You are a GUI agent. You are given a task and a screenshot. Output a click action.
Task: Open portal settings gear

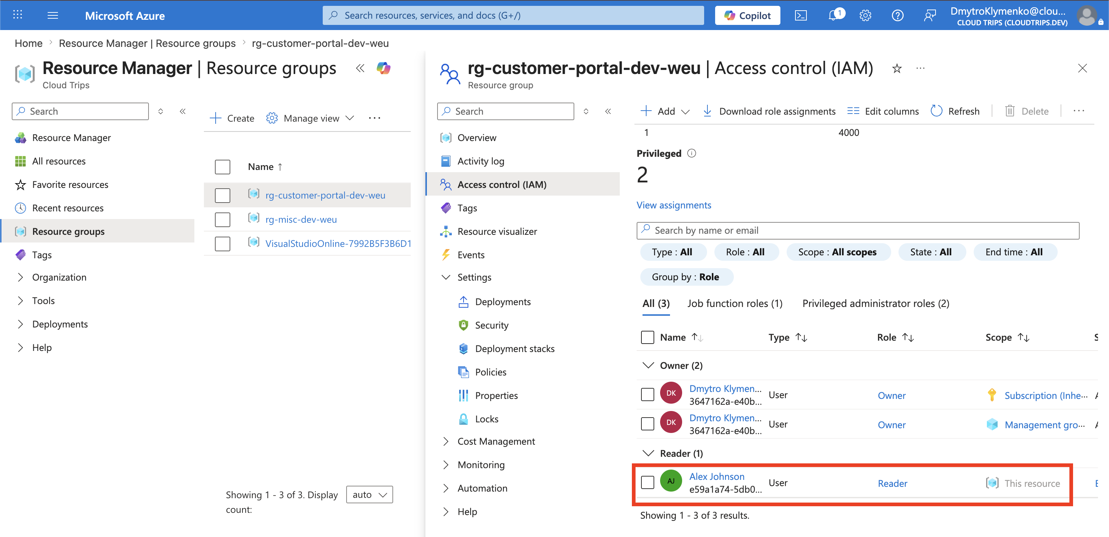(x=865, y=15)
